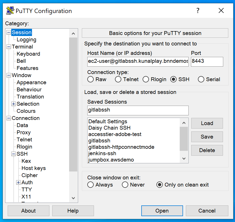Open the Rlogin category in tree
This screenshot has width=235, height=222.
tap(24, 147)
